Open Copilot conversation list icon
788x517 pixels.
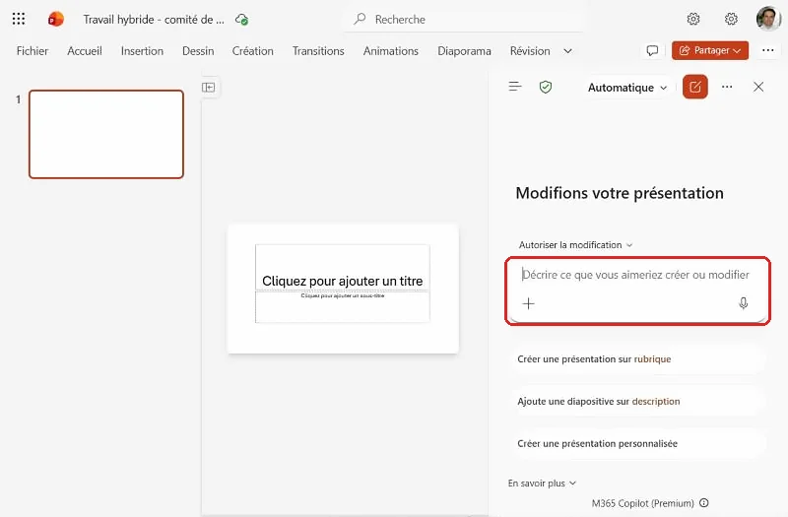coord(515,87)
